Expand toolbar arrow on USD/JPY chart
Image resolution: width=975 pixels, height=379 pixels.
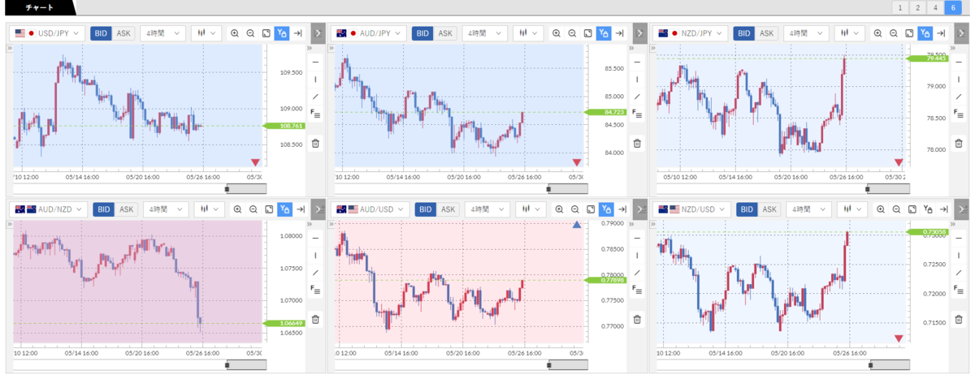(318, 33)
